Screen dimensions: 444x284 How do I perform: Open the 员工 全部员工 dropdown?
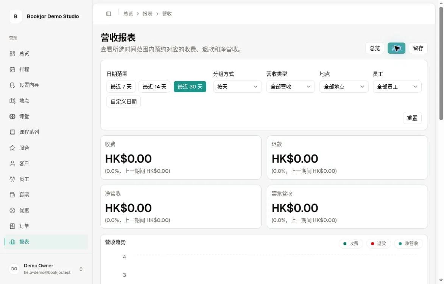coord(397,87)
